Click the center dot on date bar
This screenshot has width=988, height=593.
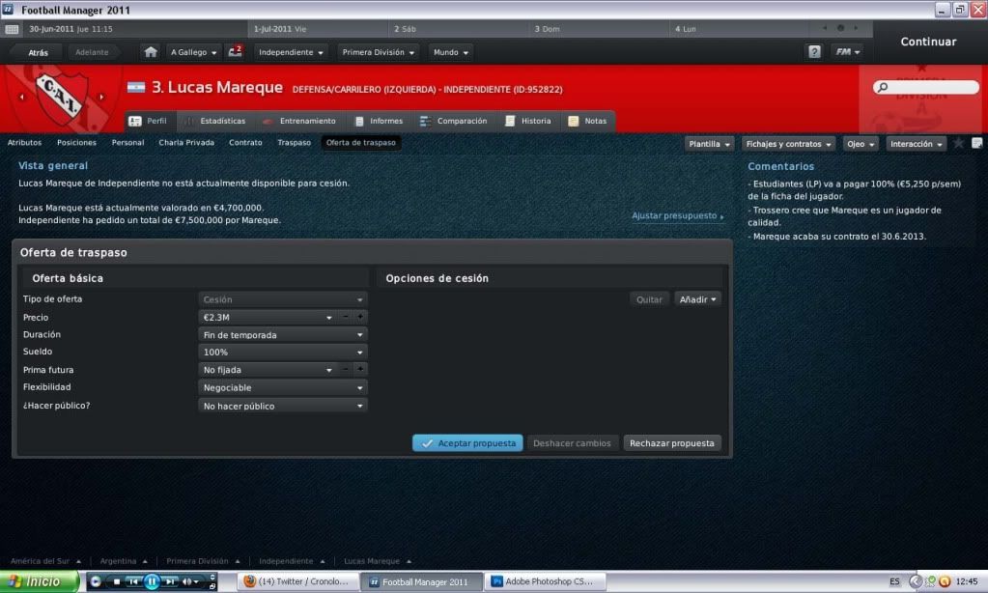[840, 28]
